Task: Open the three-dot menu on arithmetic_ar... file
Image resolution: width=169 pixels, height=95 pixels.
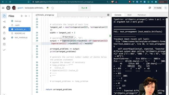Action: 29,29
